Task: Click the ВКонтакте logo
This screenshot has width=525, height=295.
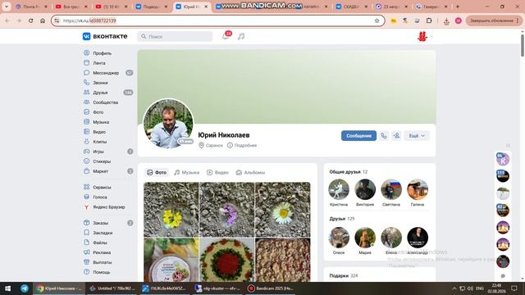Action: coord(105,36)
